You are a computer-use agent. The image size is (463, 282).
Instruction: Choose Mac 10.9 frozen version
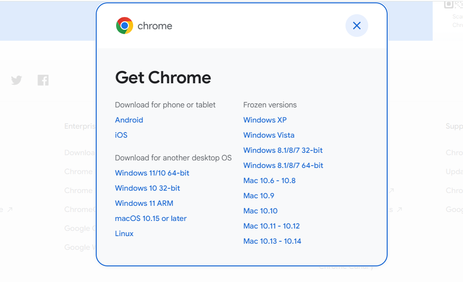(x=259, y=196)
